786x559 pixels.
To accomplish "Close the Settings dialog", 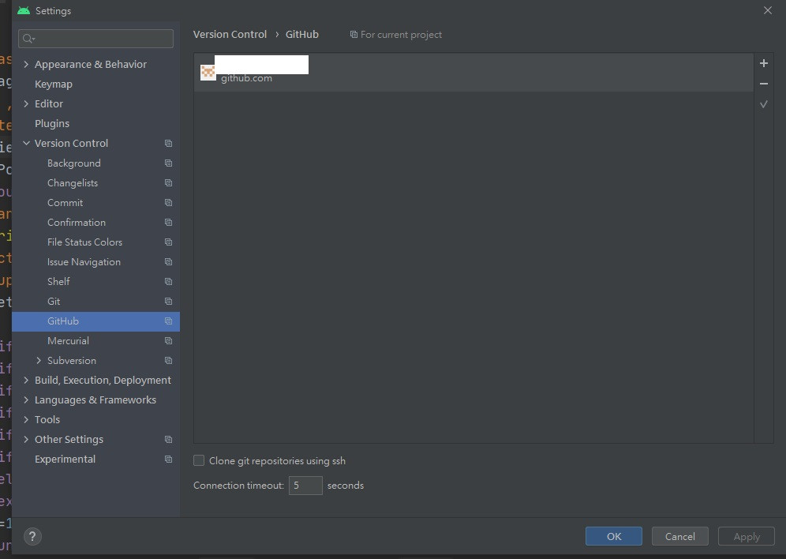I will (767, 10).
